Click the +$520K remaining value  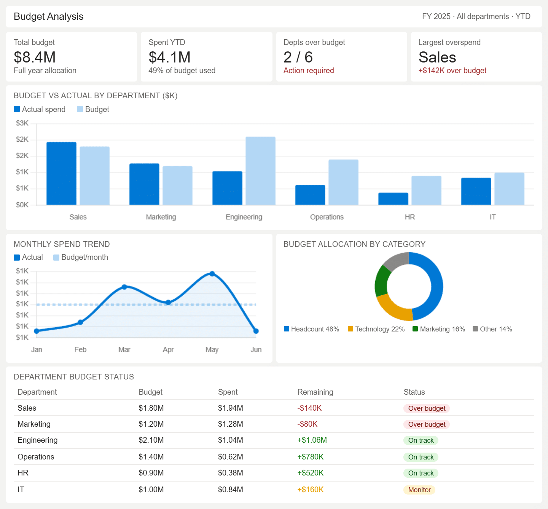(x=310, y=473)
